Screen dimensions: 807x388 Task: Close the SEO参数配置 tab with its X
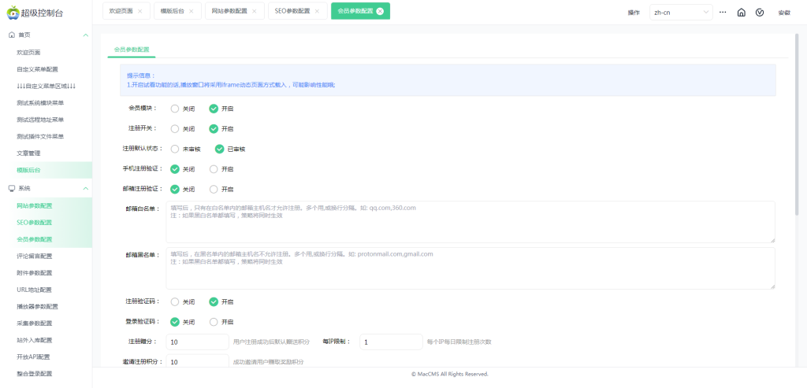point(317,11)
